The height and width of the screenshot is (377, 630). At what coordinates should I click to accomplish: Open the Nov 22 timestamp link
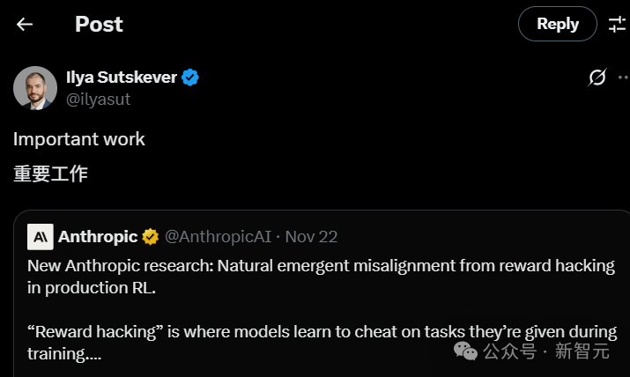point(311,237)
